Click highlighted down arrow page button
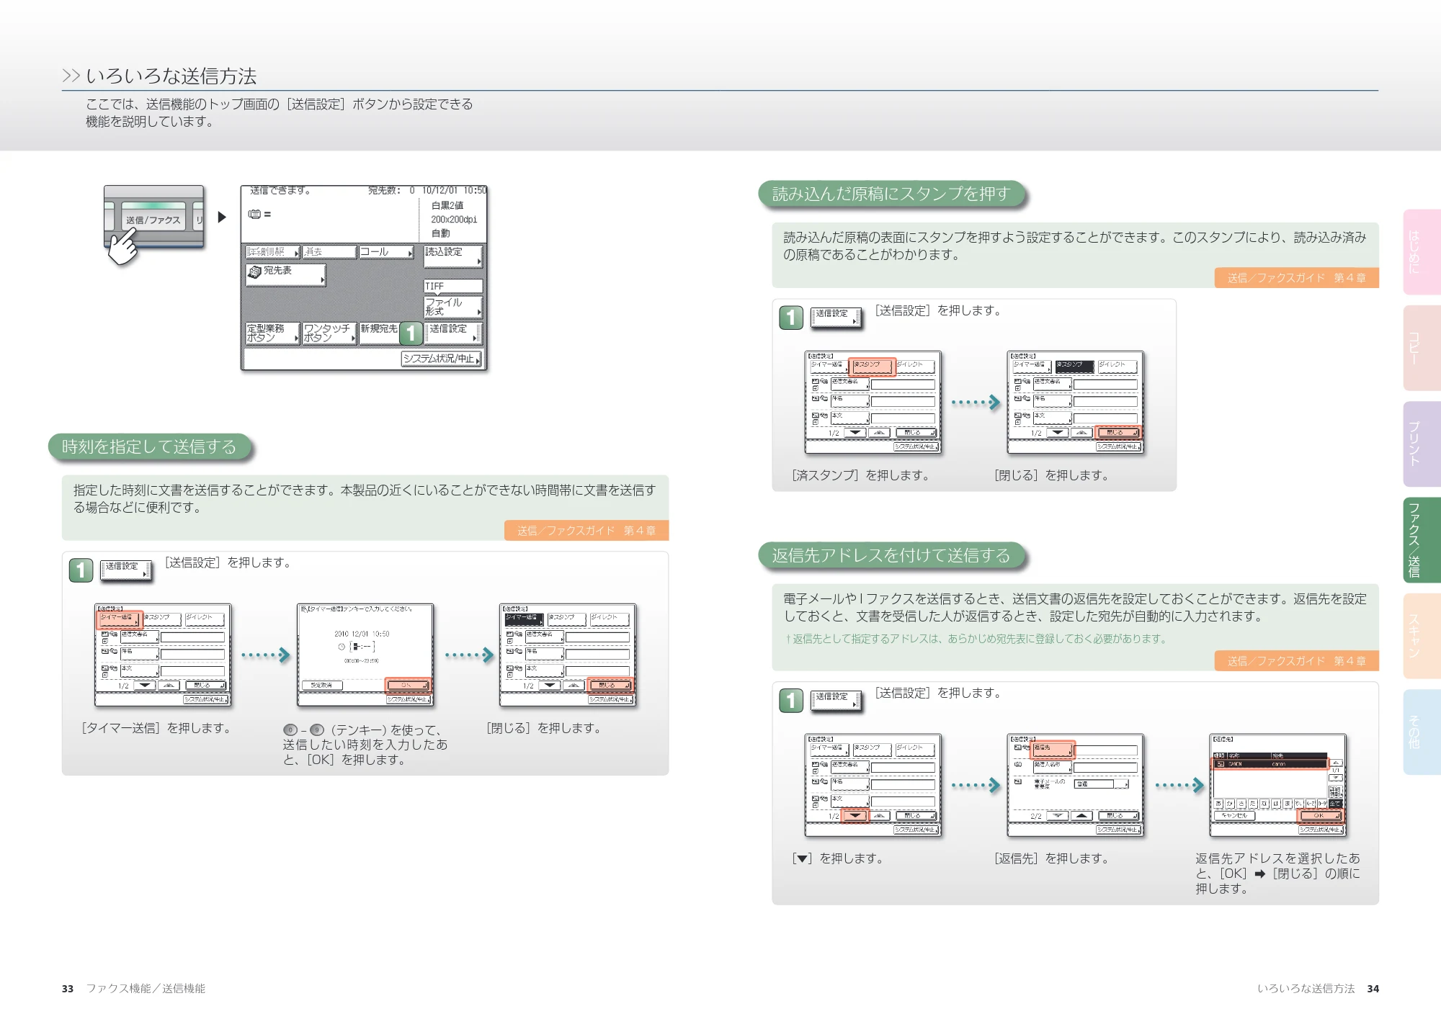The width and height of the screenshot is (1441, 1019). pyautogui.click(x=855, y=816)
